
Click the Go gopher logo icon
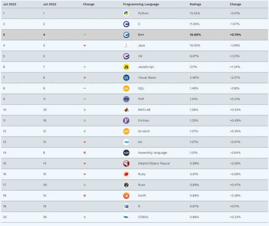pyautogui.click(x=126, y=142)
